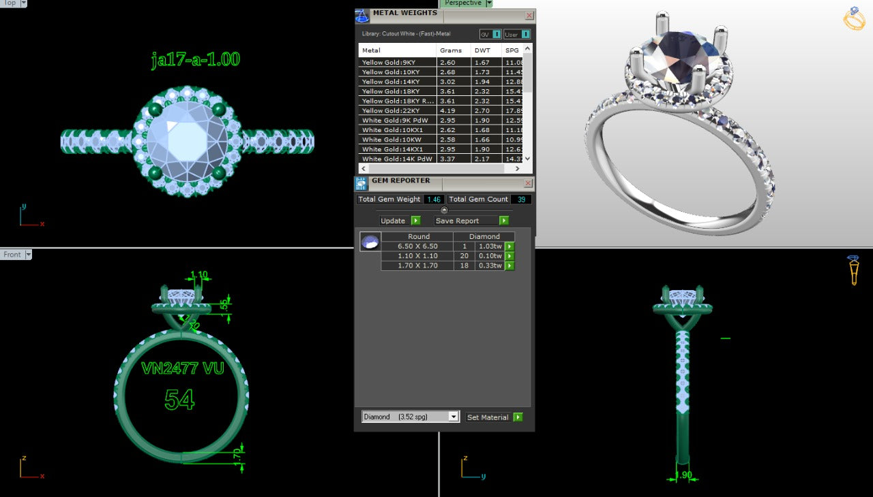This screenshot has height=497, width=873.
Task: Open the Perspective viewport dropdown arrow
Action: (x=489, y=3)
